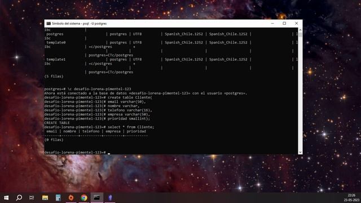361x203 pixels.
Task: Select the Command Prompt taskbar icon
Action: tap(96, 197)
